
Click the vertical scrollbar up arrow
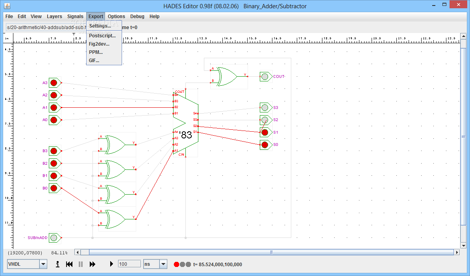(464, 36)
